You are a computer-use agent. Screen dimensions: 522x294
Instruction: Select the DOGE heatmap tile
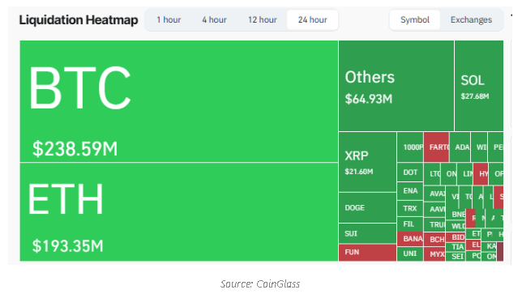tap(367, 208)
